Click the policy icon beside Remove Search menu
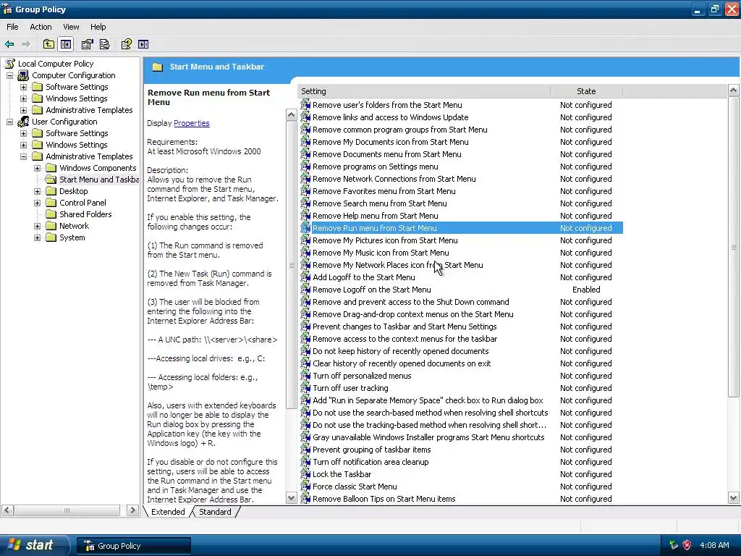Image resolution: width=741 pixels, height=556 pixels. 305,203
